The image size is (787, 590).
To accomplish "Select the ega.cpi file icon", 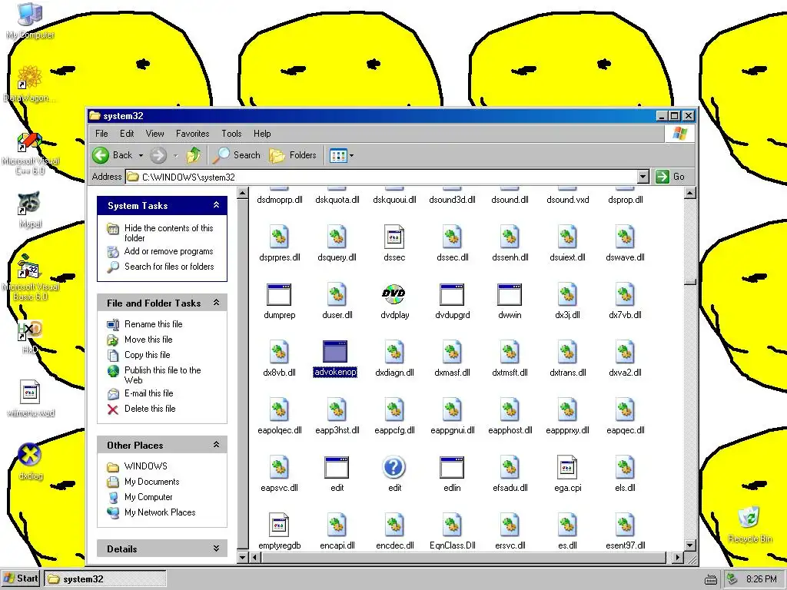I will pos(567,467).
